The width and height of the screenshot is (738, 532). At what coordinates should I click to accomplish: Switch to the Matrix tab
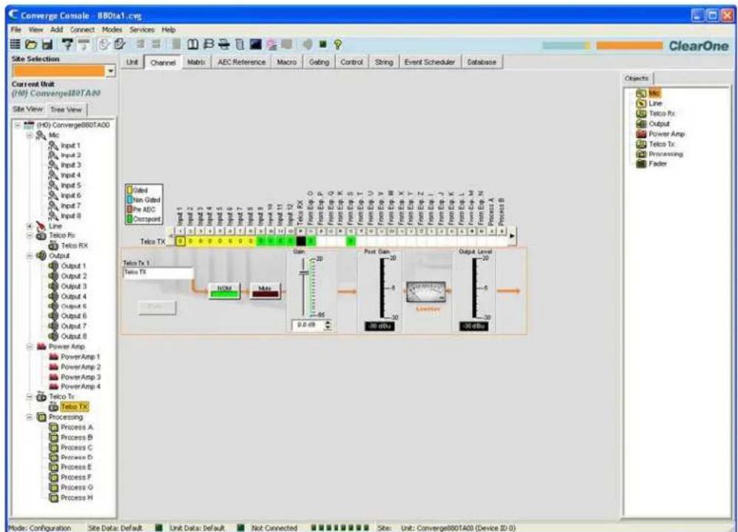196,62
